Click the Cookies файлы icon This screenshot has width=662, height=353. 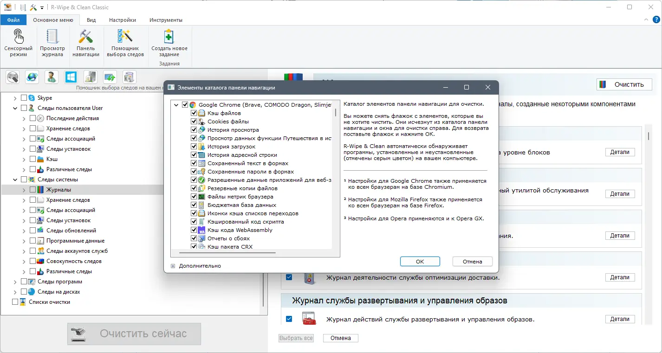click(202, 122)
